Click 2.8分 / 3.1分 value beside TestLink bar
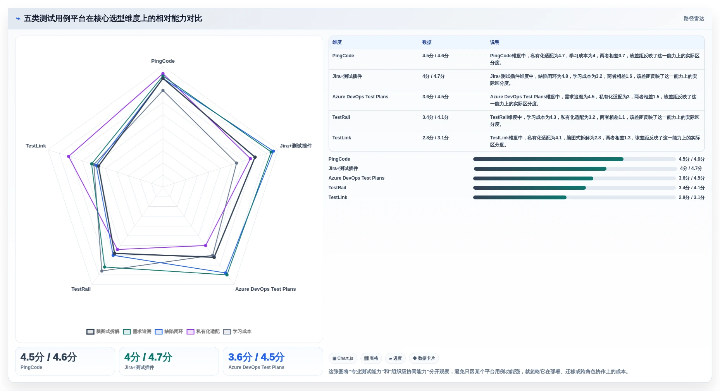The image size is (720, 391). point(692,197)
